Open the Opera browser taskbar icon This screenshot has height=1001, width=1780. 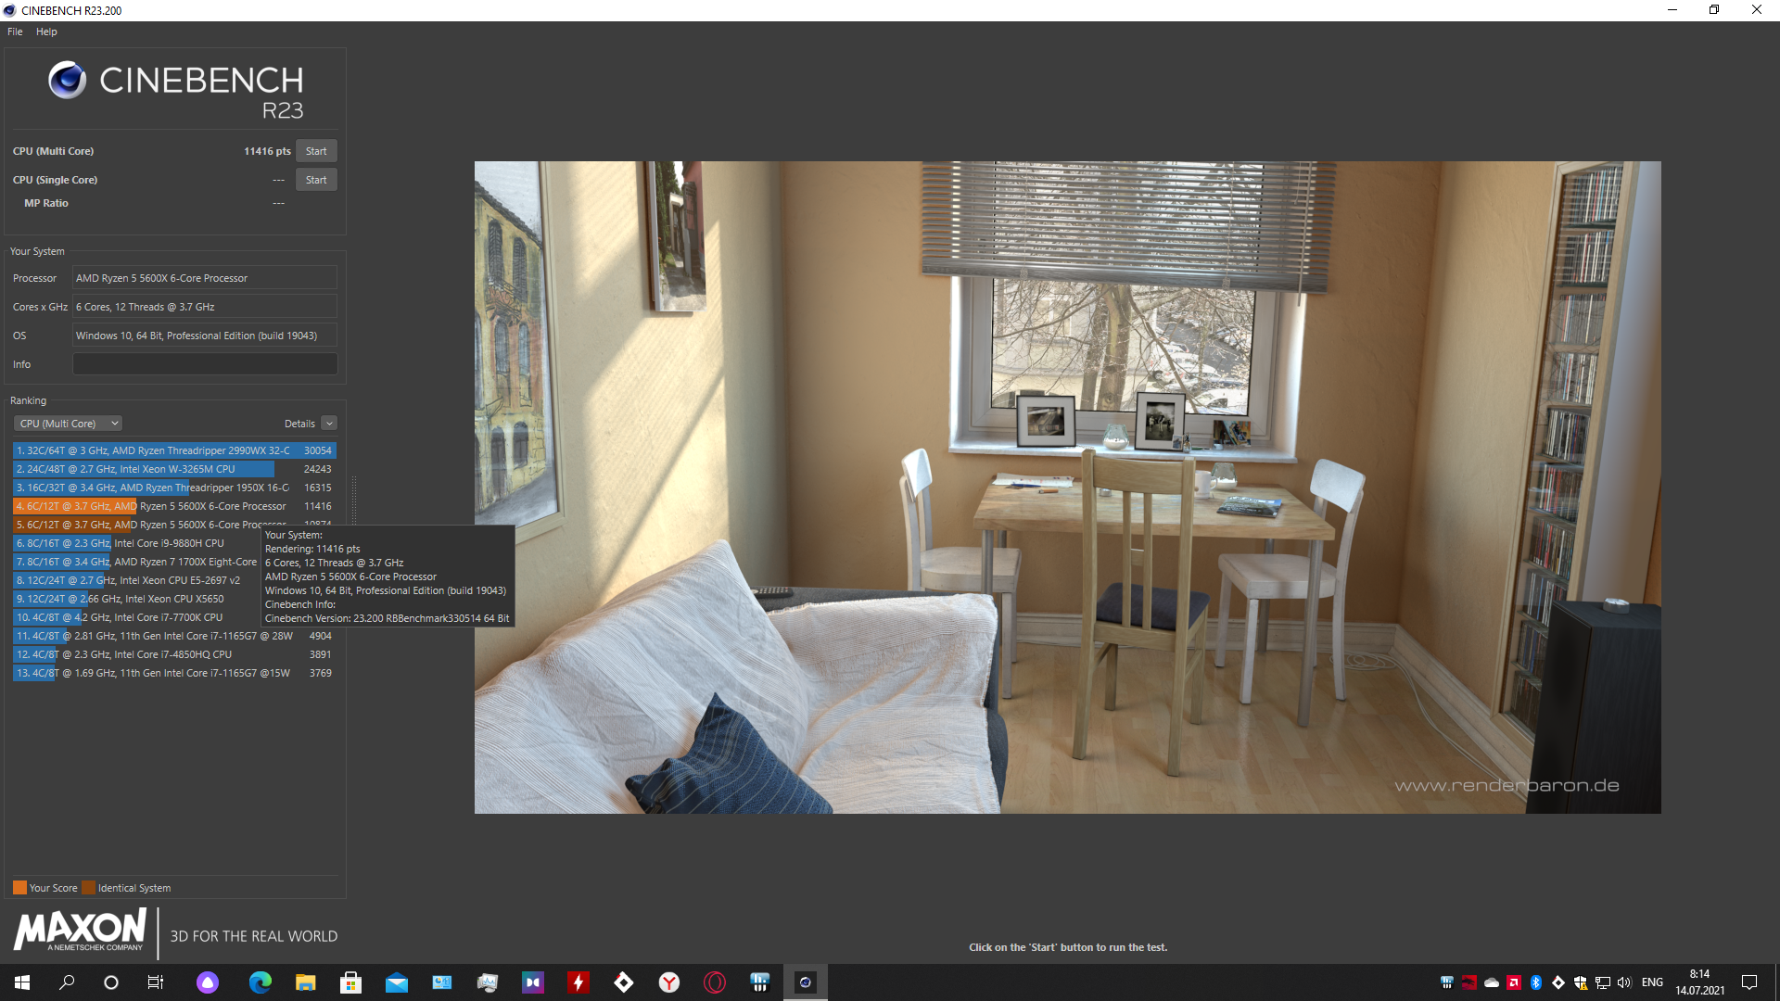click(715, 982)
